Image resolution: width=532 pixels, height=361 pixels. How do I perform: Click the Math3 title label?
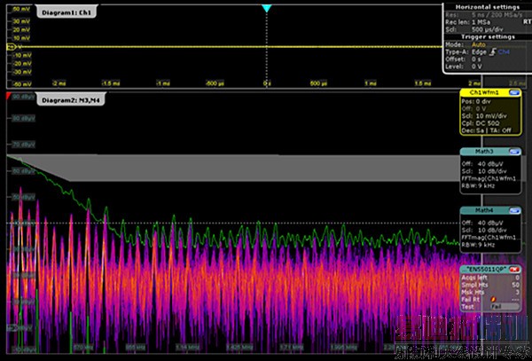[x=484, y=152]
